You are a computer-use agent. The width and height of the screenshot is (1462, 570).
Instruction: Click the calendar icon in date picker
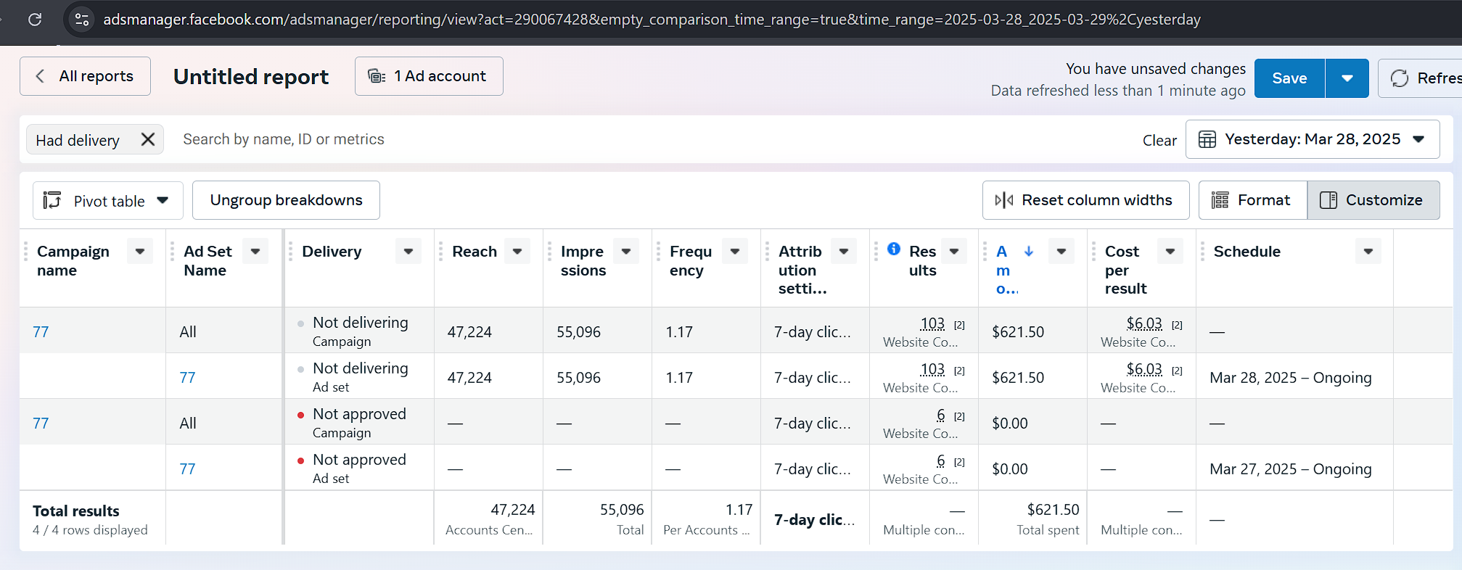pyautogui.click(x=1207, y=139)
